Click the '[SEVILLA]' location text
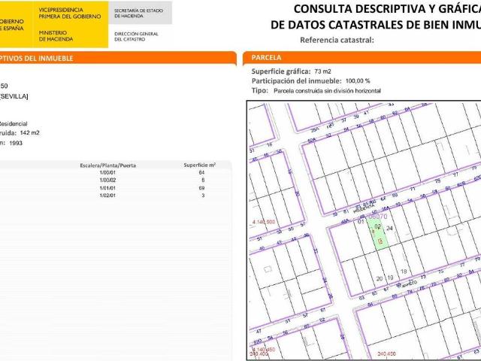Image resolution: width=481 pixels, height=361 pixels. pyautogui.click(x=14, y=96)
